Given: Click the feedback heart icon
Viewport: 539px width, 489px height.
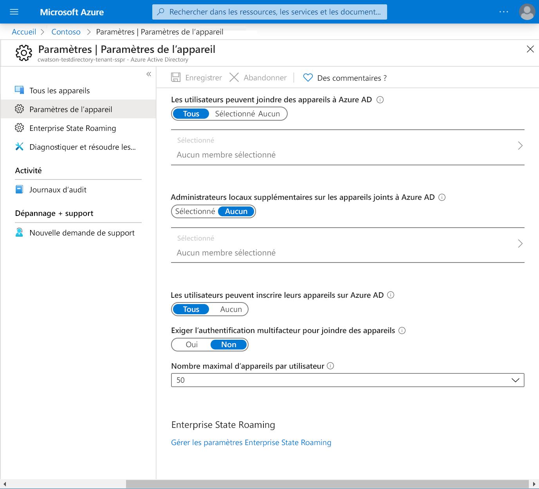Looking at the screenshot, I should 308,78.
